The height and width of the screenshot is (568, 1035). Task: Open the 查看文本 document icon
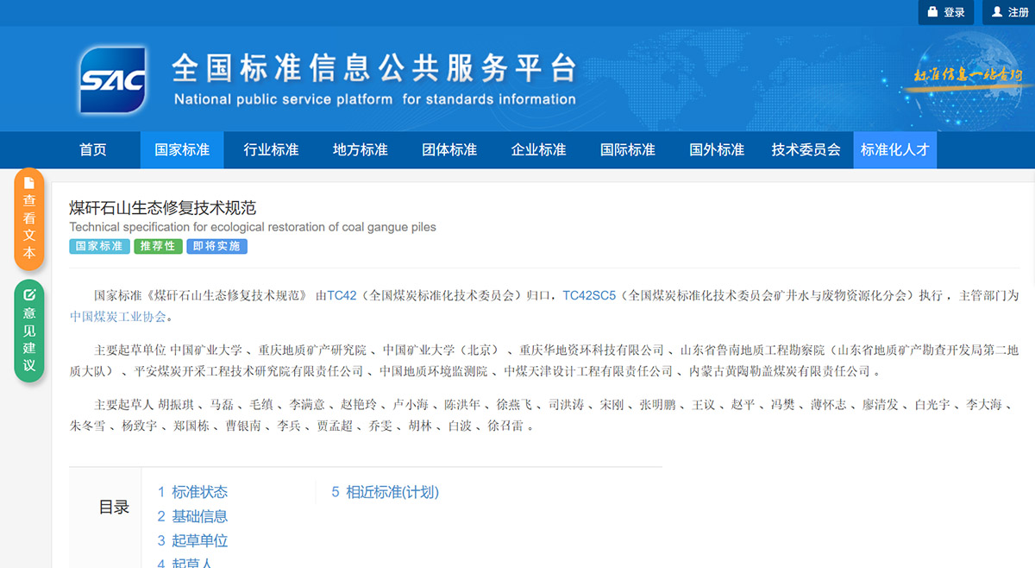[29, 183]
